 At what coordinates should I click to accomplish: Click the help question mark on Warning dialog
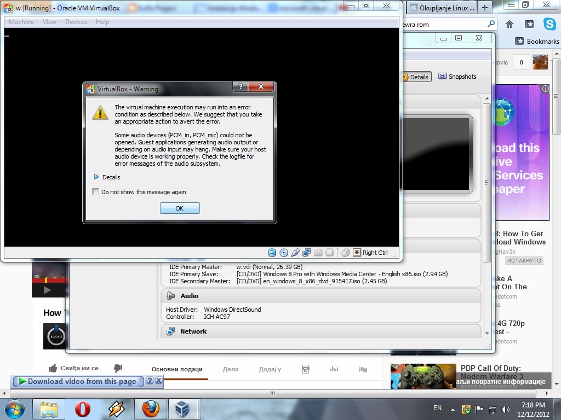click(241, 86)
